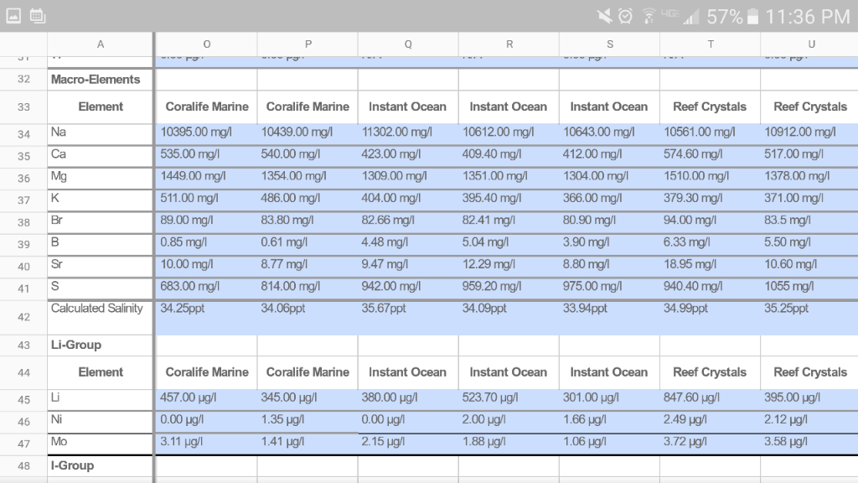Tap the battery icon in status bar
Screen dimensions: 858x483
point(753,17)
